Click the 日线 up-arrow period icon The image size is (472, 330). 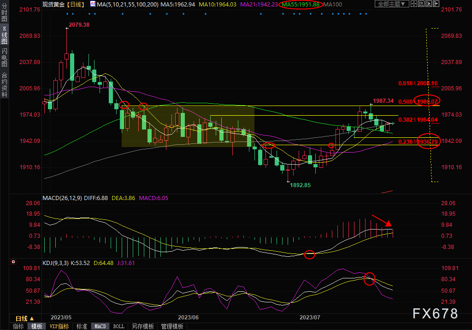click(x=32, y=318)
